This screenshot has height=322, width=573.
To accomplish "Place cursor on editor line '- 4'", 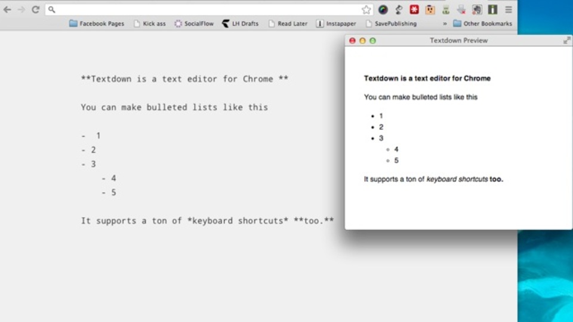I will pos(109,178).
